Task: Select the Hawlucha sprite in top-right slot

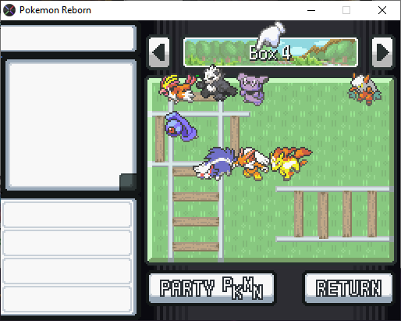Action: pyautogui.click(x=365, y=89)
